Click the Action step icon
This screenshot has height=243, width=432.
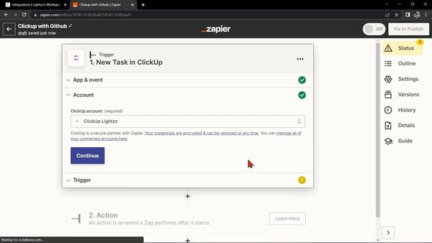(76, 219)
